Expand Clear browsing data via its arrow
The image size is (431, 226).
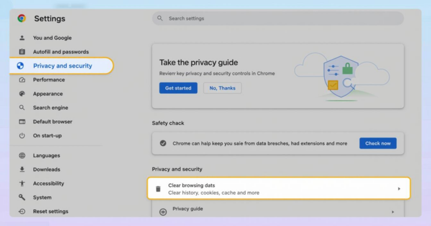[x=399, y=189]
